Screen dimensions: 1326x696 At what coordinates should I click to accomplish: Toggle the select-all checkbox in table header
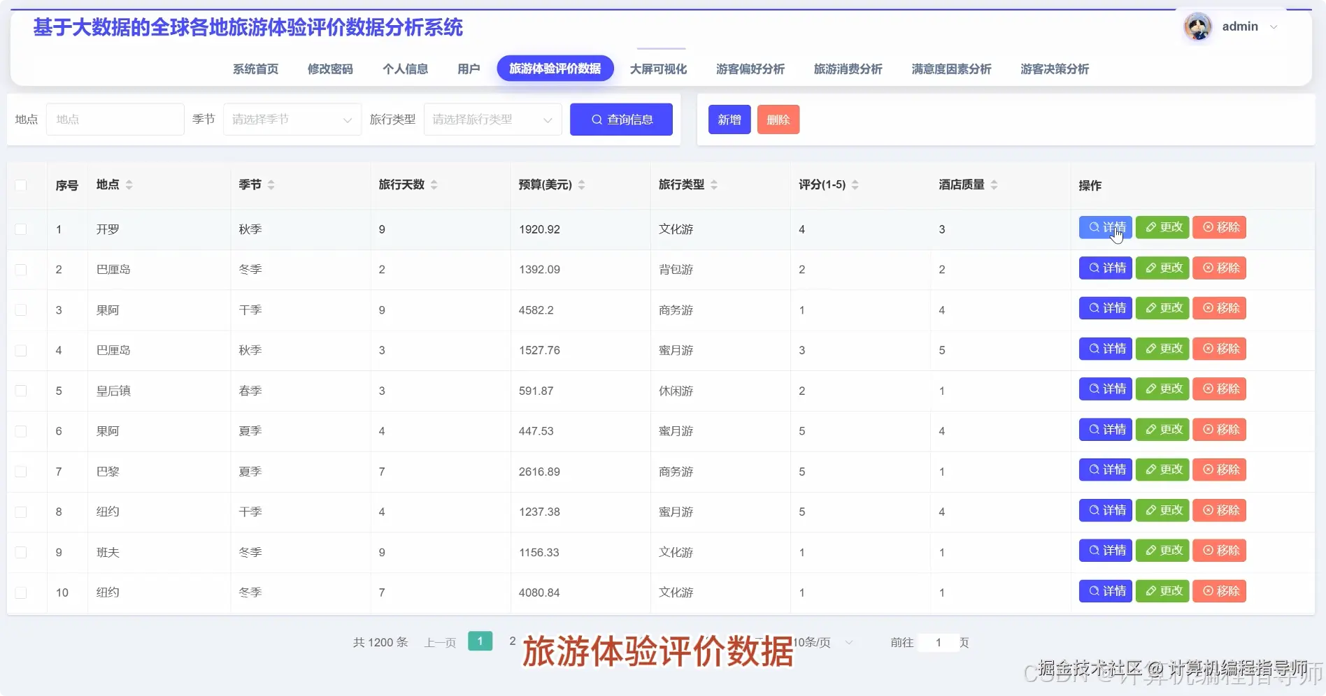(x=21, y=185)
